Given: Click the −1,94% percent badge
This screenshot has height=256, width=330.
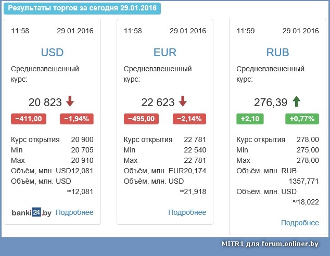Looking at the screenshot, I should (77, 119).
